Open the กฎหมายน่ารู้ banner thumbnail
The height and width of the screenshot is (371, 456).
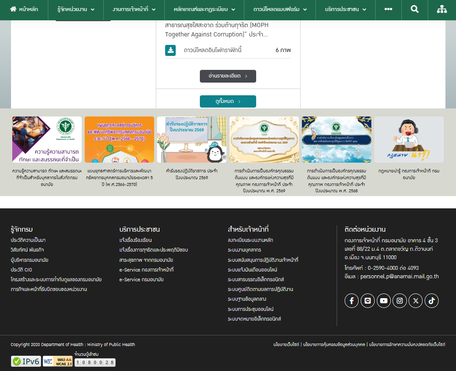tap(409, 140)
